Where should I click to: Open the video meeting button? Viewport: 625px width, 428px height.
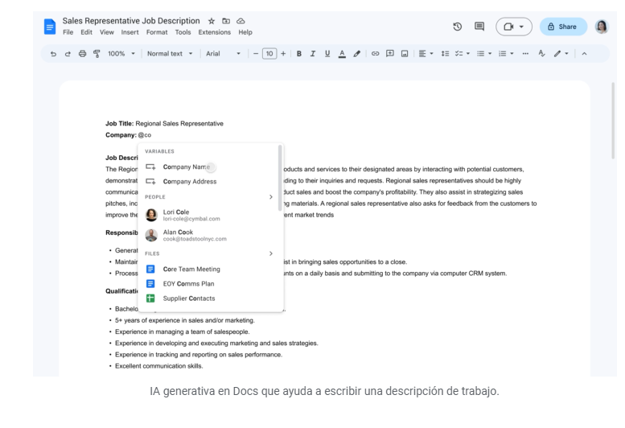[x=514, y=27]
